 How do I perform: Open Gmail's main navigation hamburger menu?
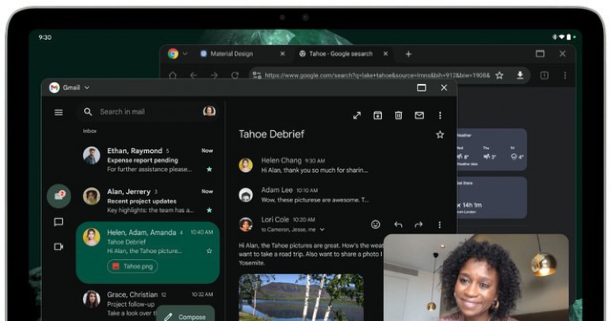59,112
